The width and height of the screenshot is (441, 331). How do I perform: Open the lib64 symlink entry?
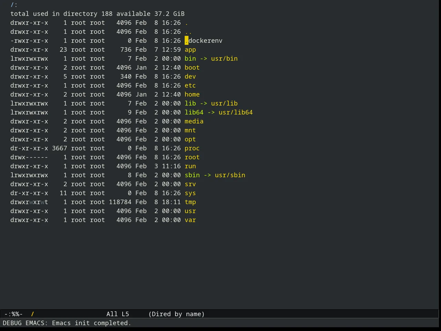pos(194,112)
